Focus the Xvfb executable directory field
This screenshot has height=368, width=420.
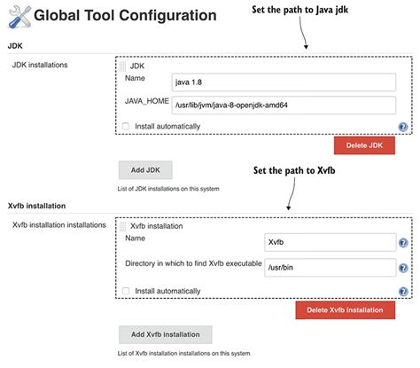coord(331,268)
